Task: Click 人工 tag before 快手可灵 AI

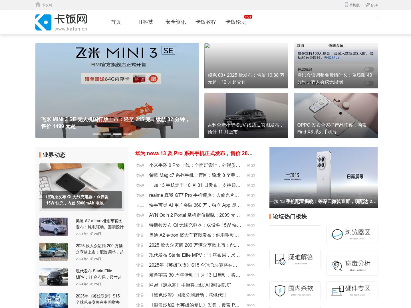Action: click(140, 205)
